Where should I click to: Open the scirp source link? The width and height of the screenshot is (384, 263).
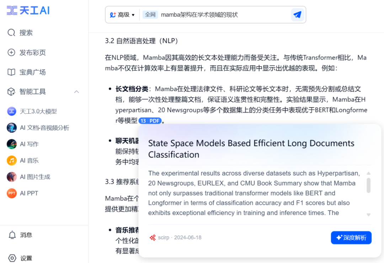coord(164,237)
